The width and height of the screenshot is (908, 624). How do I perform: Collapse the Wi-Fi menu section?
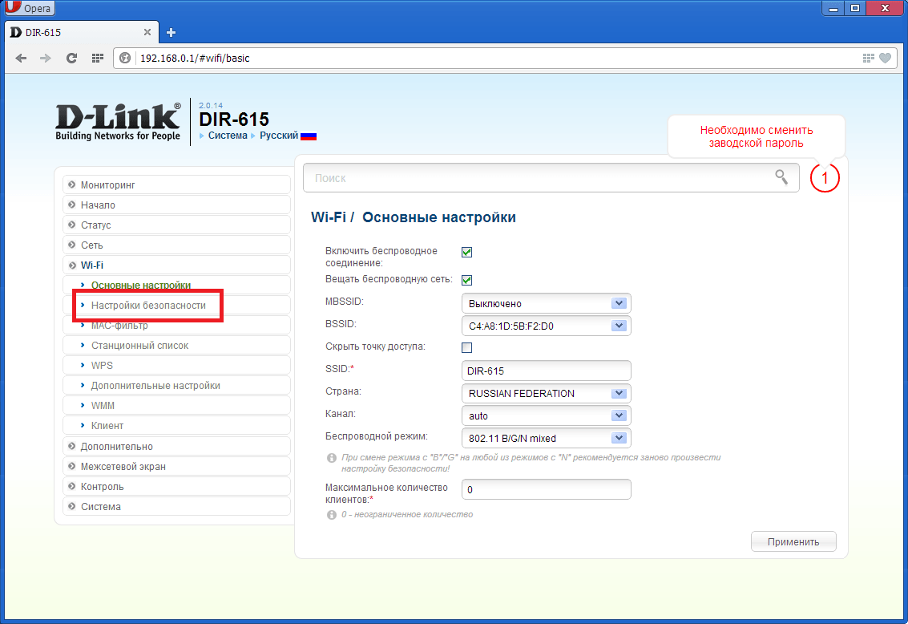[176, 265]
